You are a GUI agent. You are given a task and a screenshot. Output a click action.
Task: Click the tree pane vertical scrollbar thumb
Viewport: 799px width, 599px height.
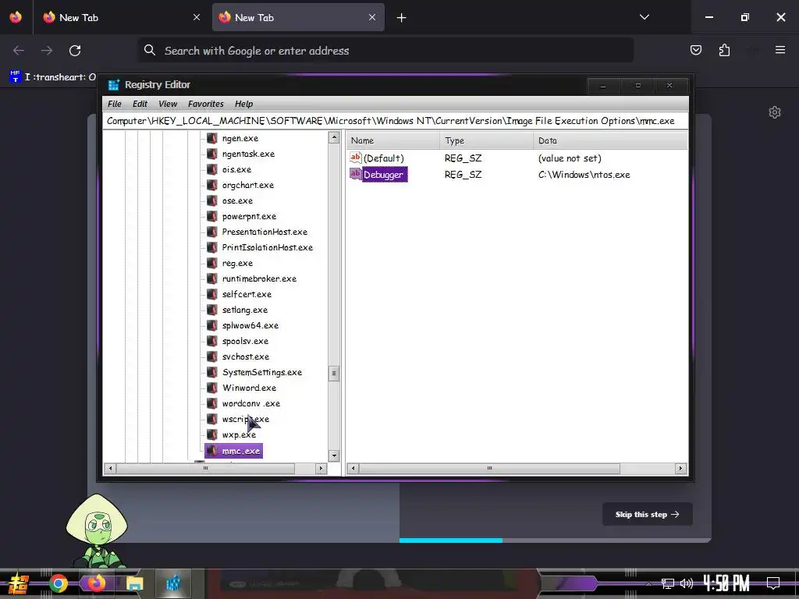pyautogui.click(x=334, y=374)
